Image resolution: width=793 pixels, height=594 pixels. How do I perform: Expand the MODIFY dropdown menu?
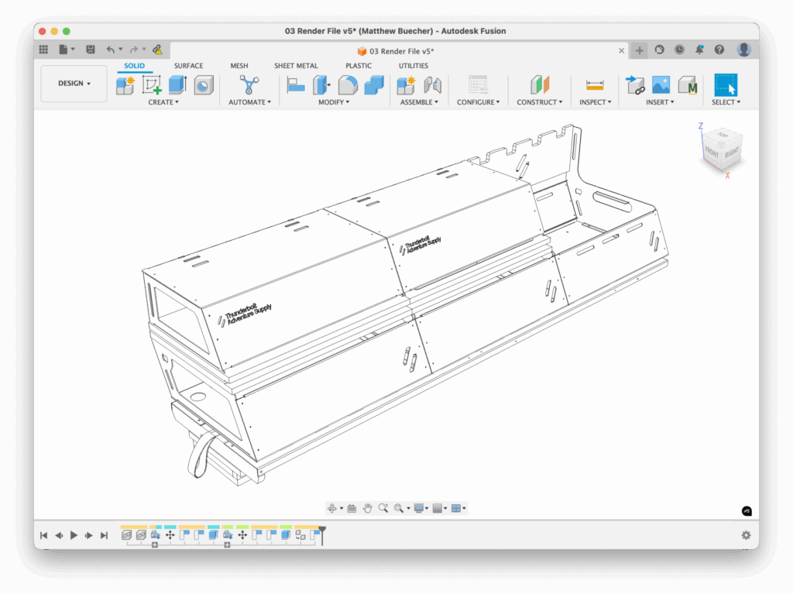[334, 102]
